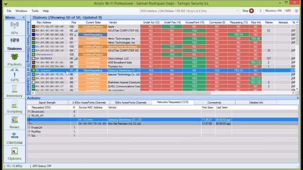This screenshot has height=170, width=303.
Task: Open the OWISAM view in sidebar
Action: tap(15, 138)
